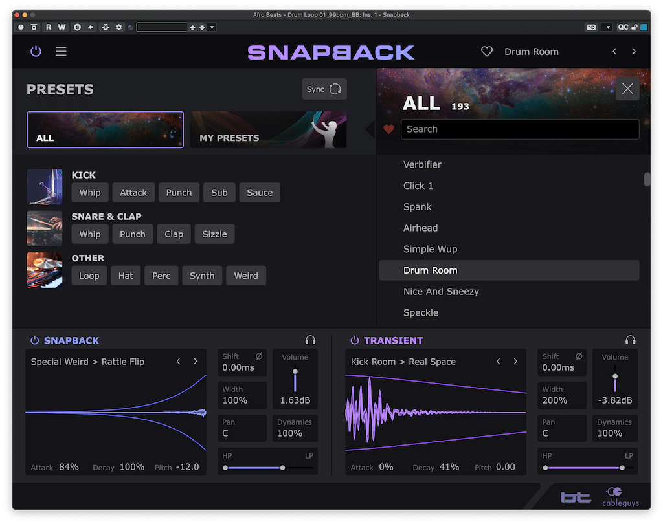
Task: Select Snare & Clap Punch tag
Action: [x=132, y=234]
